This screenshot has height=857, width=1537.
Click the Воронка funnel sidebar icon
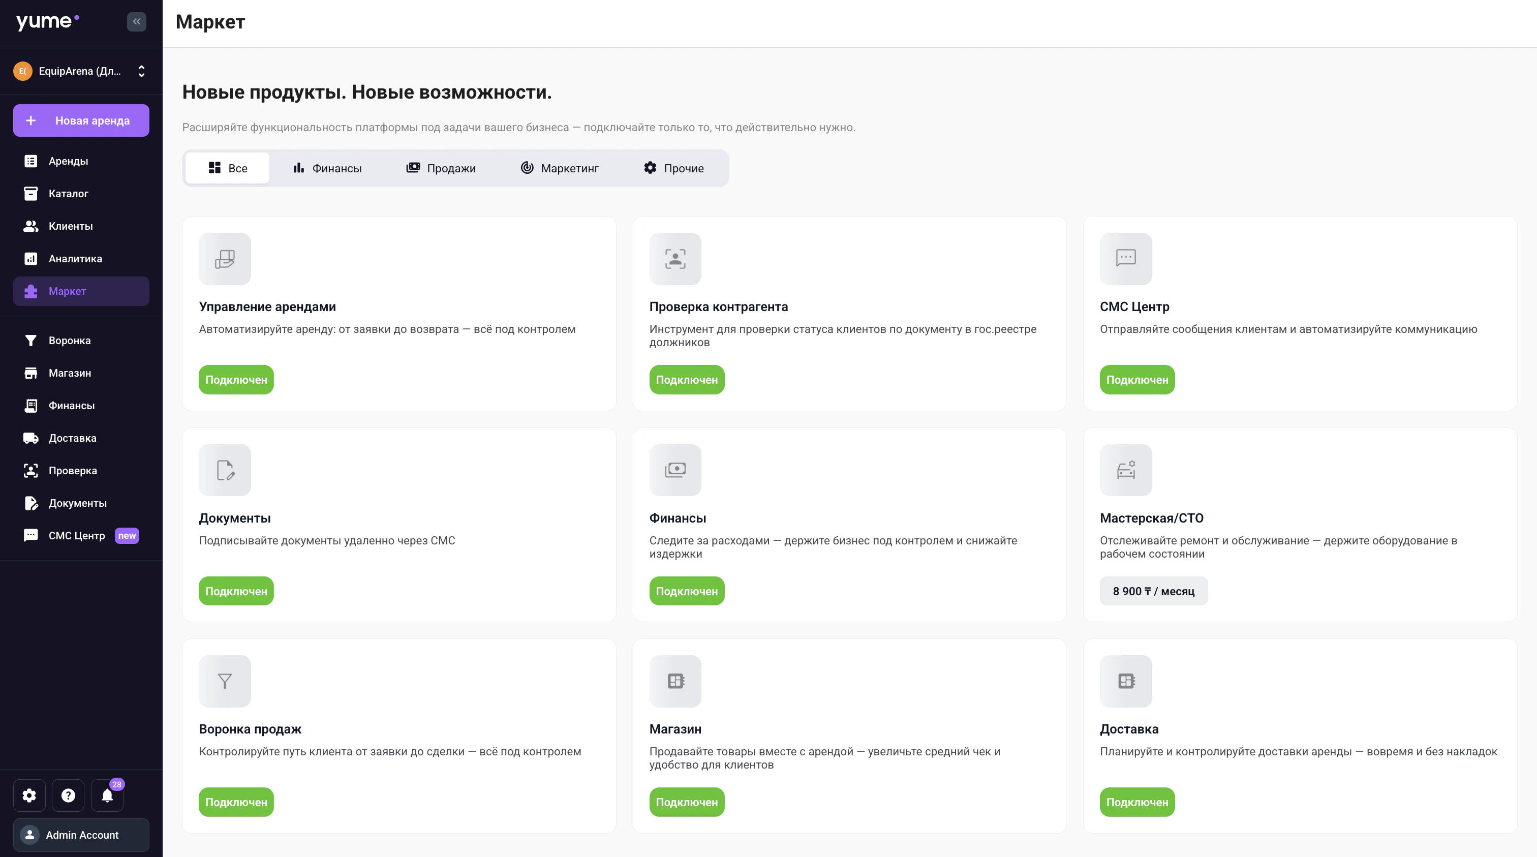30,340
